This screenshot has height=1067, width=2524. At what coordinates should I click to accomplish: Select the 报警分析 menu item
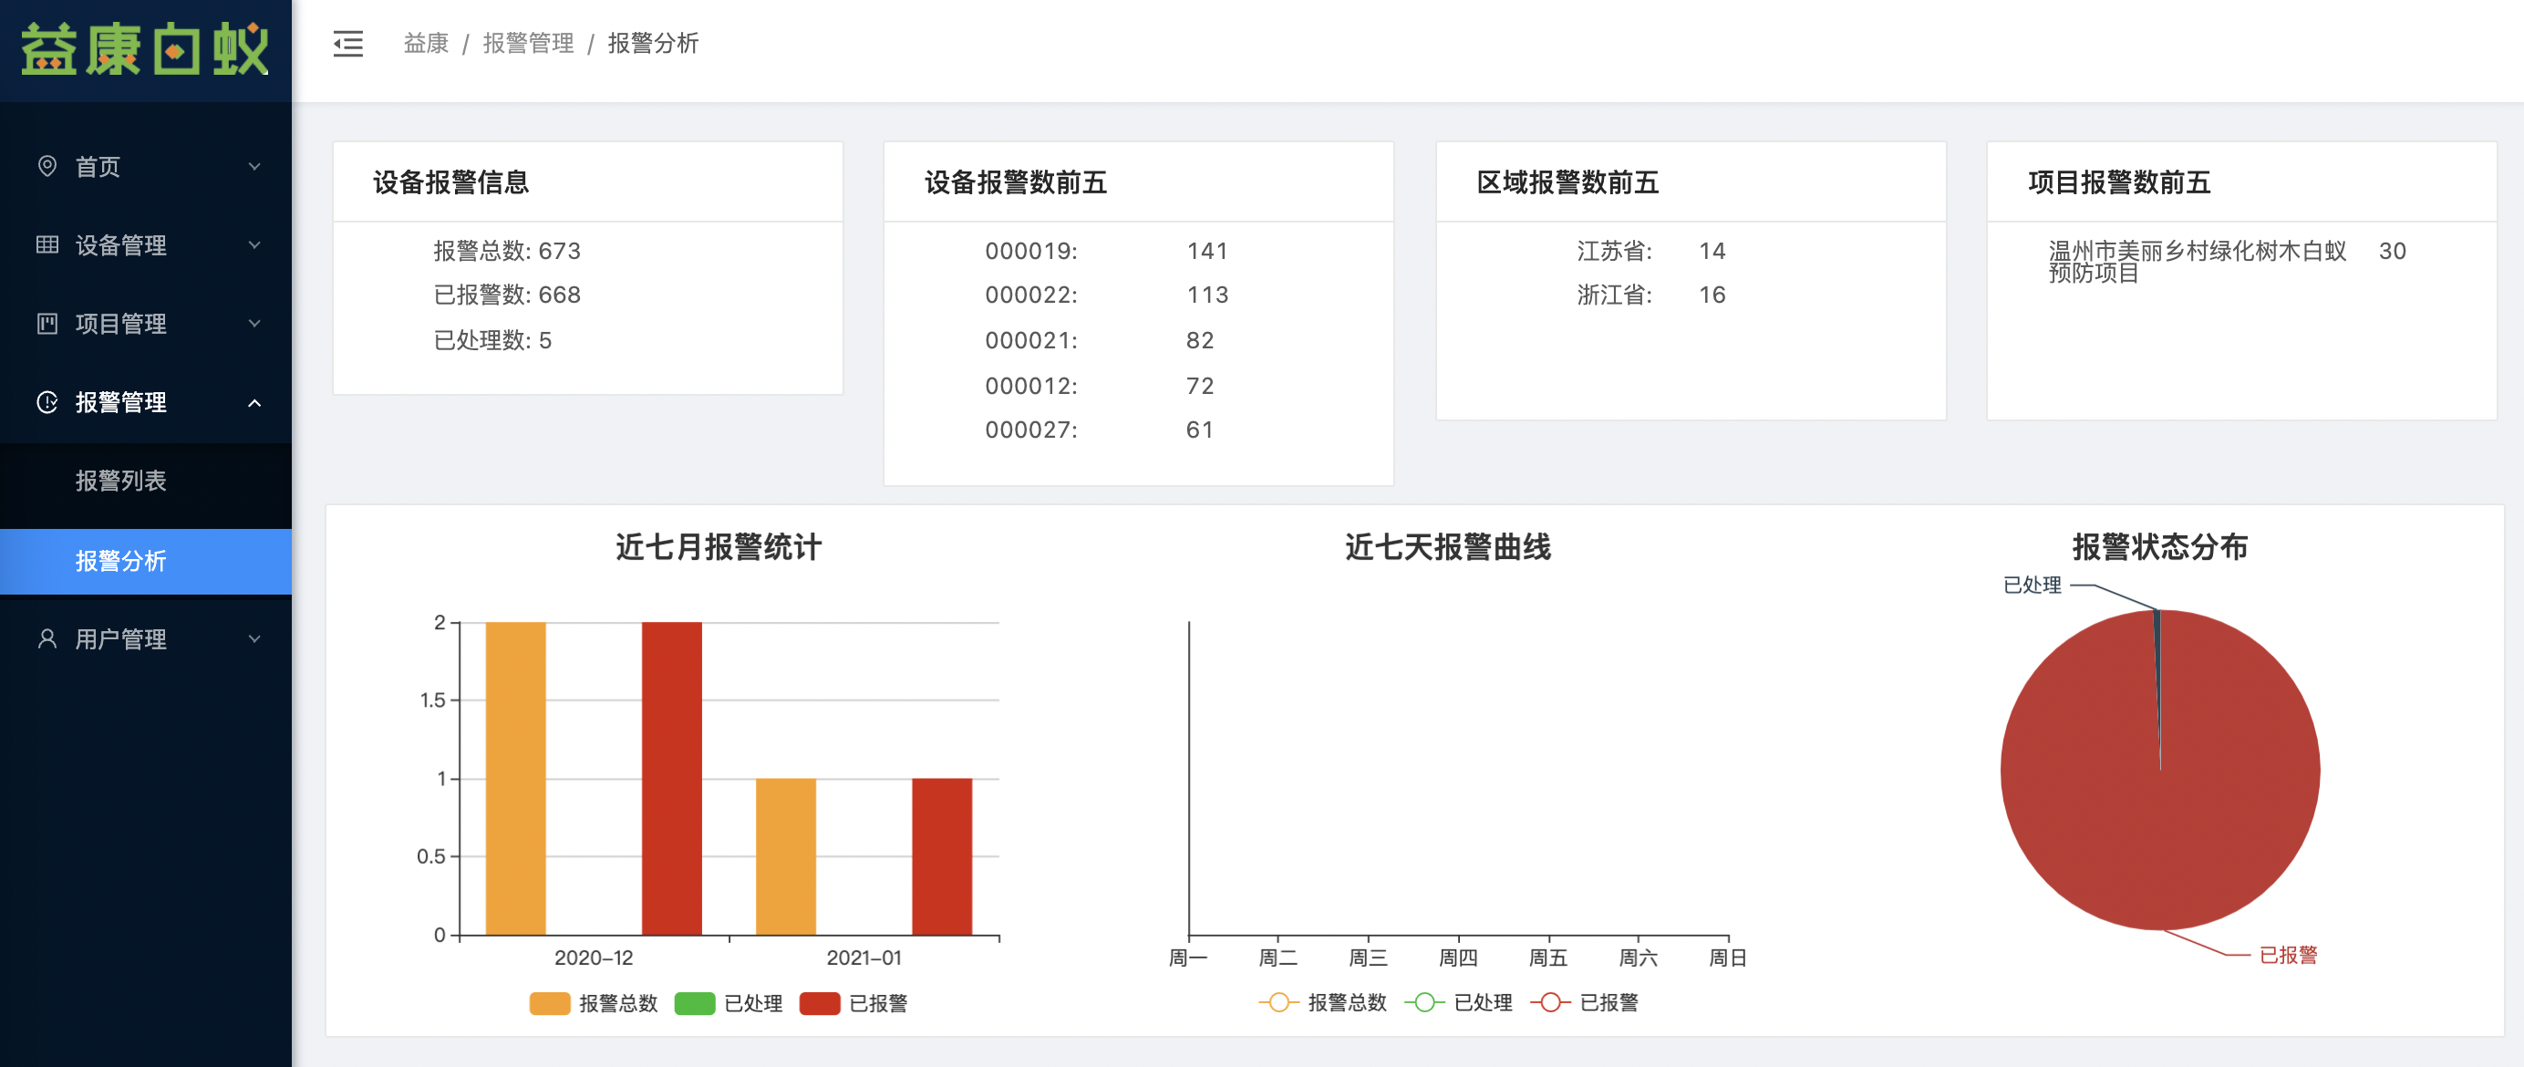pyautogui.click(x=120, y=562)
